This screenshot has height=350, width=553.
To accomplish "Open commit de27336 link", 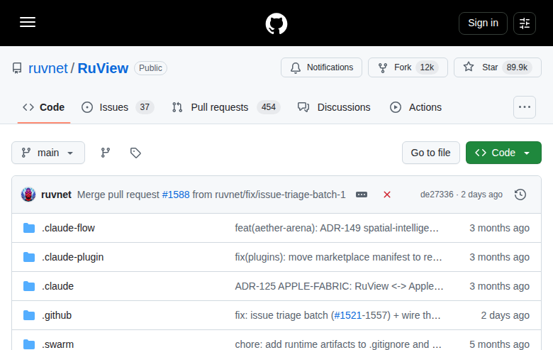I will [437, 195].
